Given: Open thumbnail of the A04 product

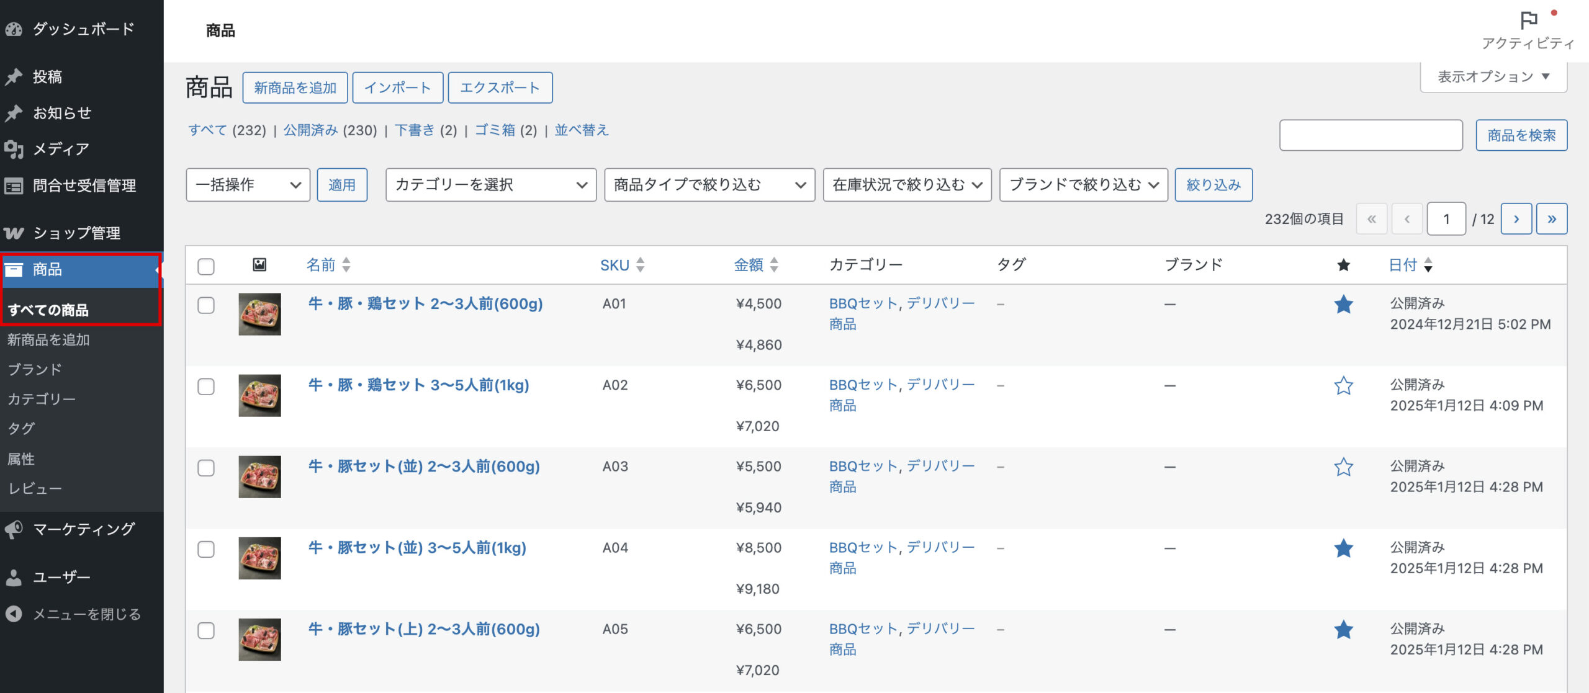Looking at the screenshot, I should point(259,558).
